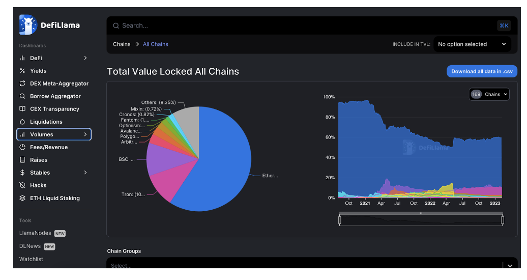Expand the Stables submenu chevron
Screen dimensions: 527x280
(85, 173)
